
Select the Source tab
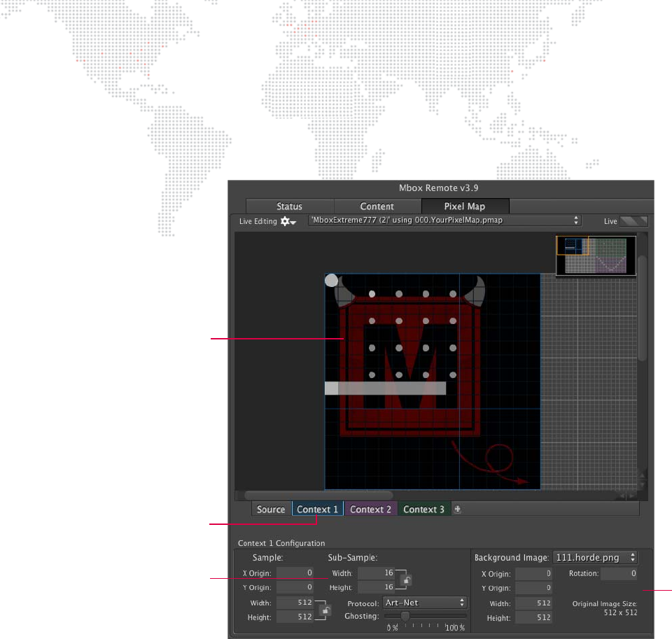(271, 510)
